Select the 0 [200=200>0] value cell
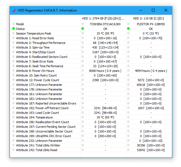Viewport: 181px width, 167px height. [105, 136]
